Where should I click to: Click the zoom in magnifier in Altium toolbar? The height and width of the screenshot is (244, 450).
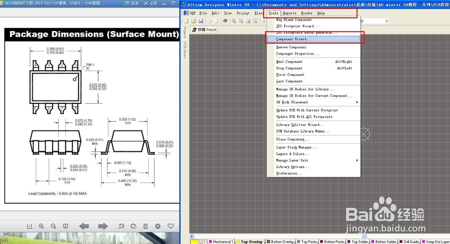click(234, 21)
